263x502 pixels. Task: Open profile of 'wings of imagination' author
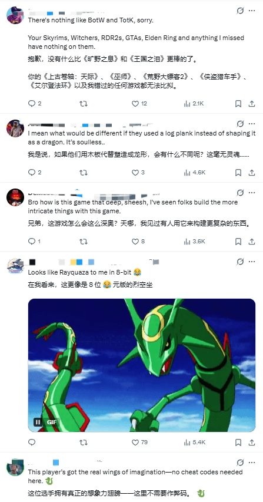tap(15, 467)
